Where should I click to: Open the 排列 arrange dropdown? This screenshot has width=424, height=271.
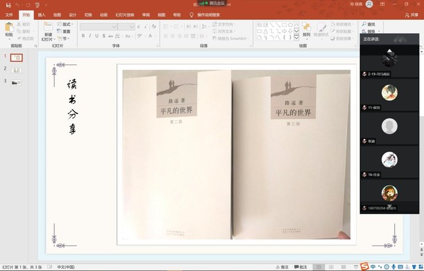pyautogui.click(x=306, y=29)
